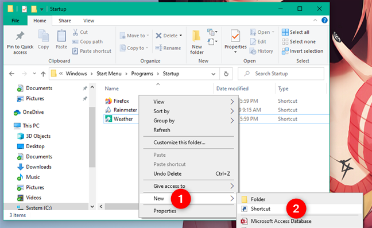Viewport: 372px width, 228px height.
Task: Open the File tab
Action: tap(15, 21)
